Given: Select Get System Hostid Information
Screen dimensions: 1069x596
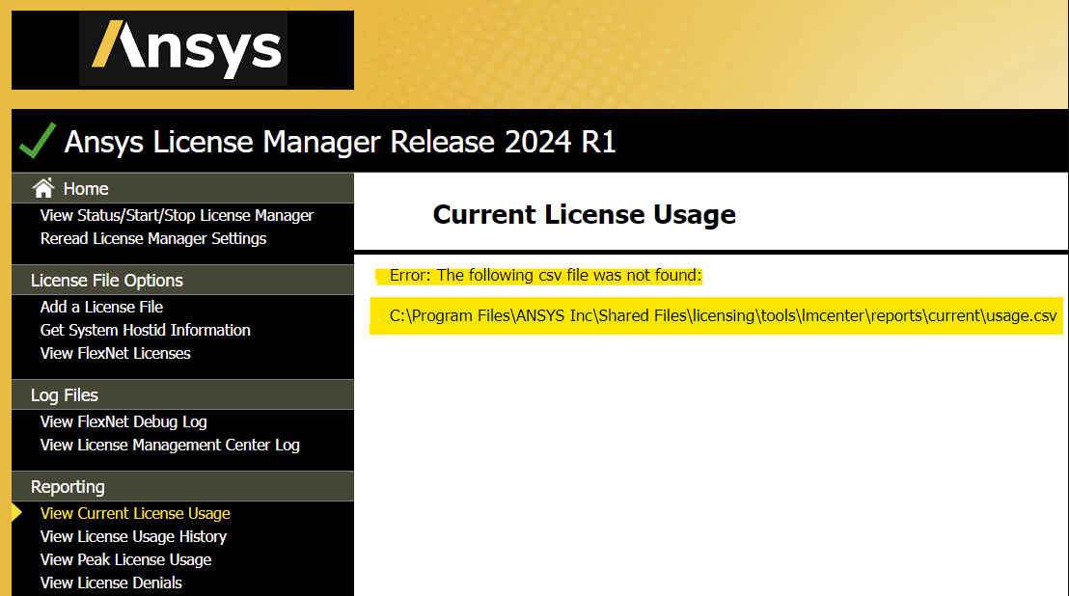Looking at the screenshot, I should [x=146, y=330].
